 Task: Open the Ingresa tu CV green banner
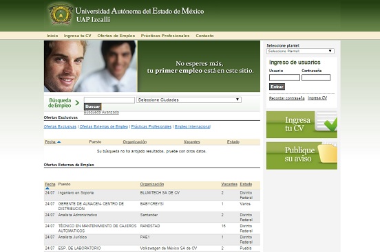[x=302, y=124]
